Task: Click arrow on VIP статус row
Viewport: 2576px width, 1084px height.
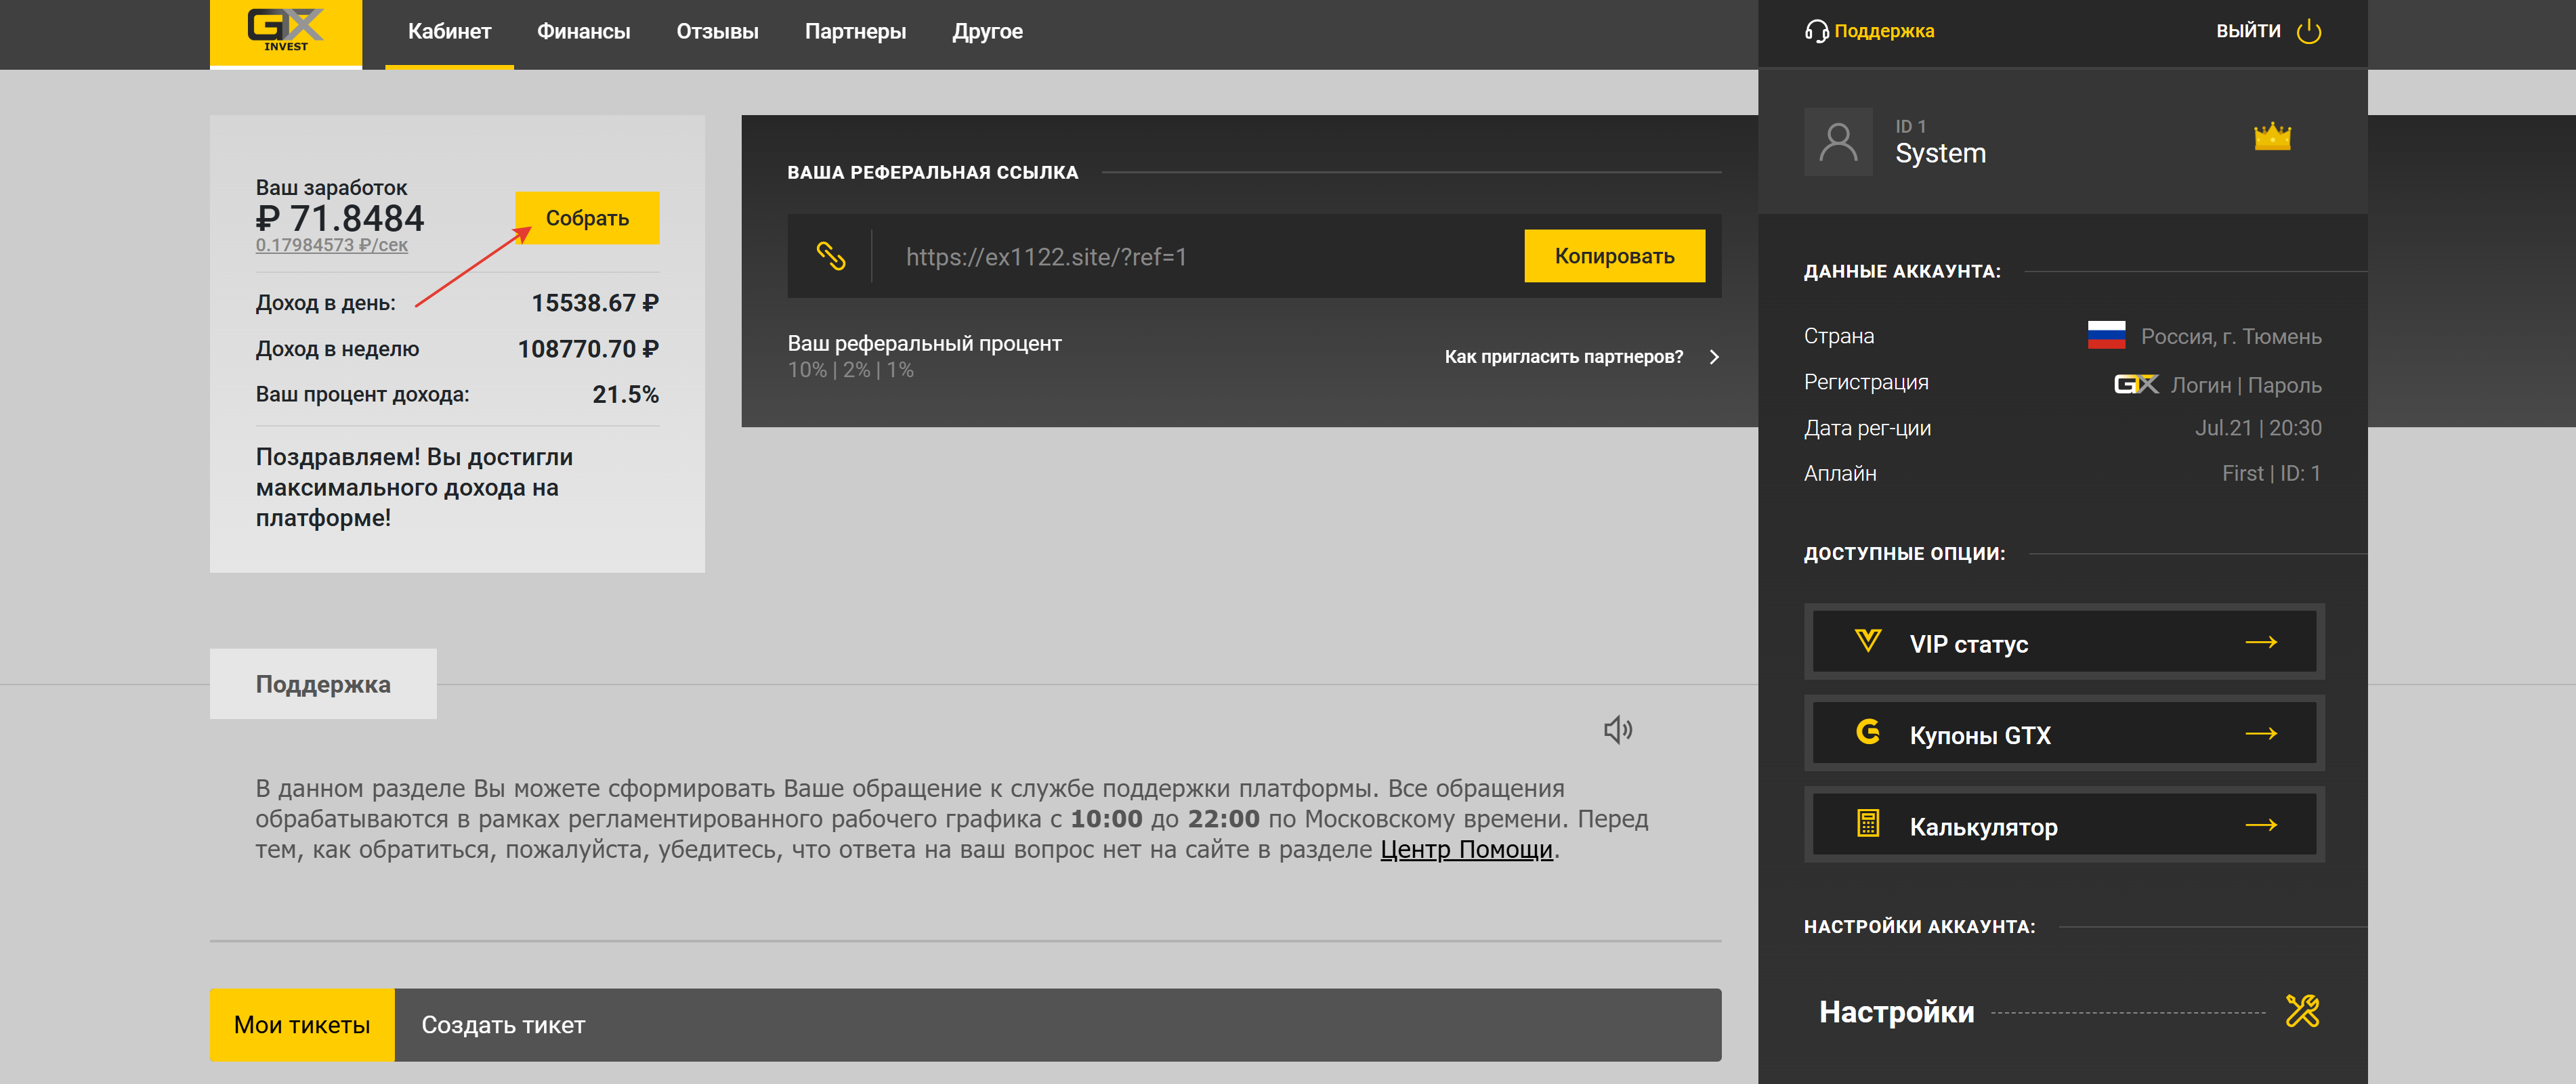Action: point(2261,642)
